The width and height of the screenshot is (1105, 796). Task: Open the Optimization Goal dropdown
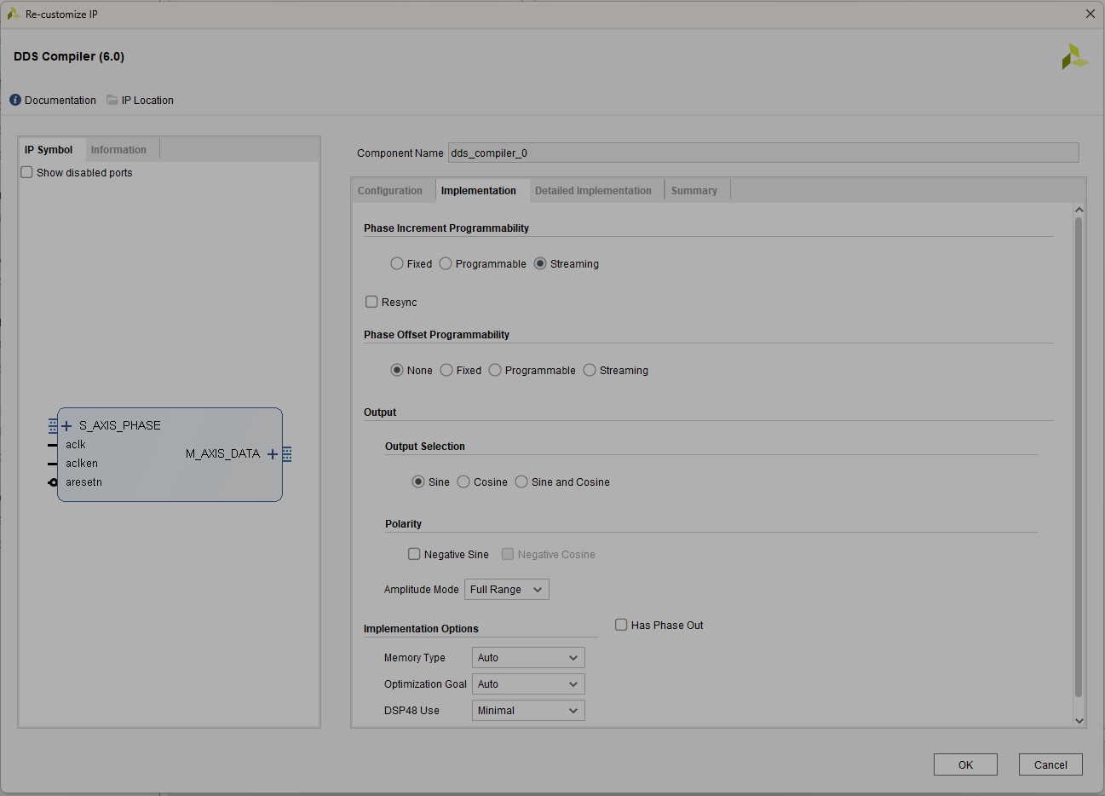(528, 684)
